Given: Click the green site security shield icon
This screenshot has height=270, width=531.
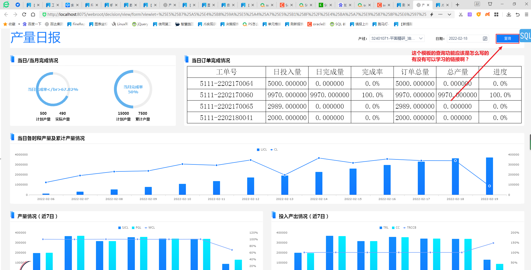Looking at the screenshot, I should click(44, 14).
